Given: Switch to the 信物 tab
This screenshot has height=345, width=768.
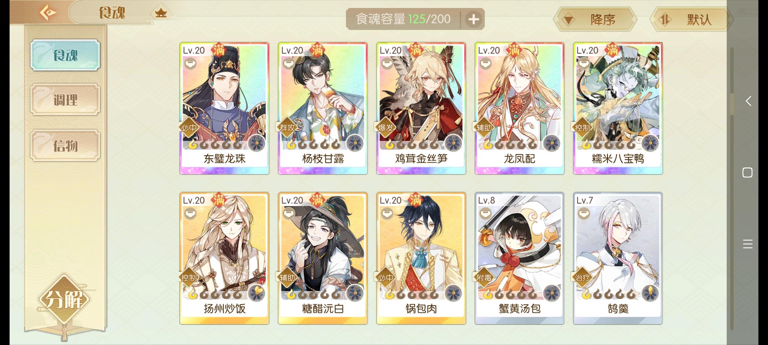Looking at the screenshot, I should click(x=65, y=146).
